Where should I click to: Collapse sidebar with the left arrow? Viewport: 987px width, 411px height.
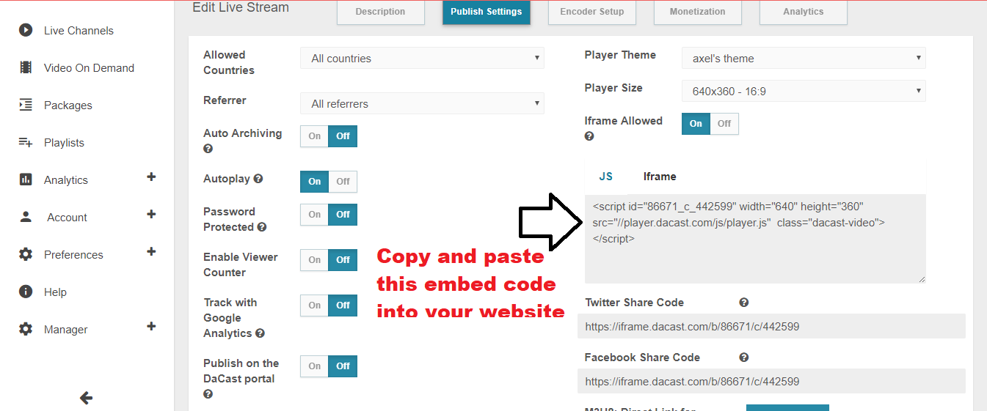86,398
